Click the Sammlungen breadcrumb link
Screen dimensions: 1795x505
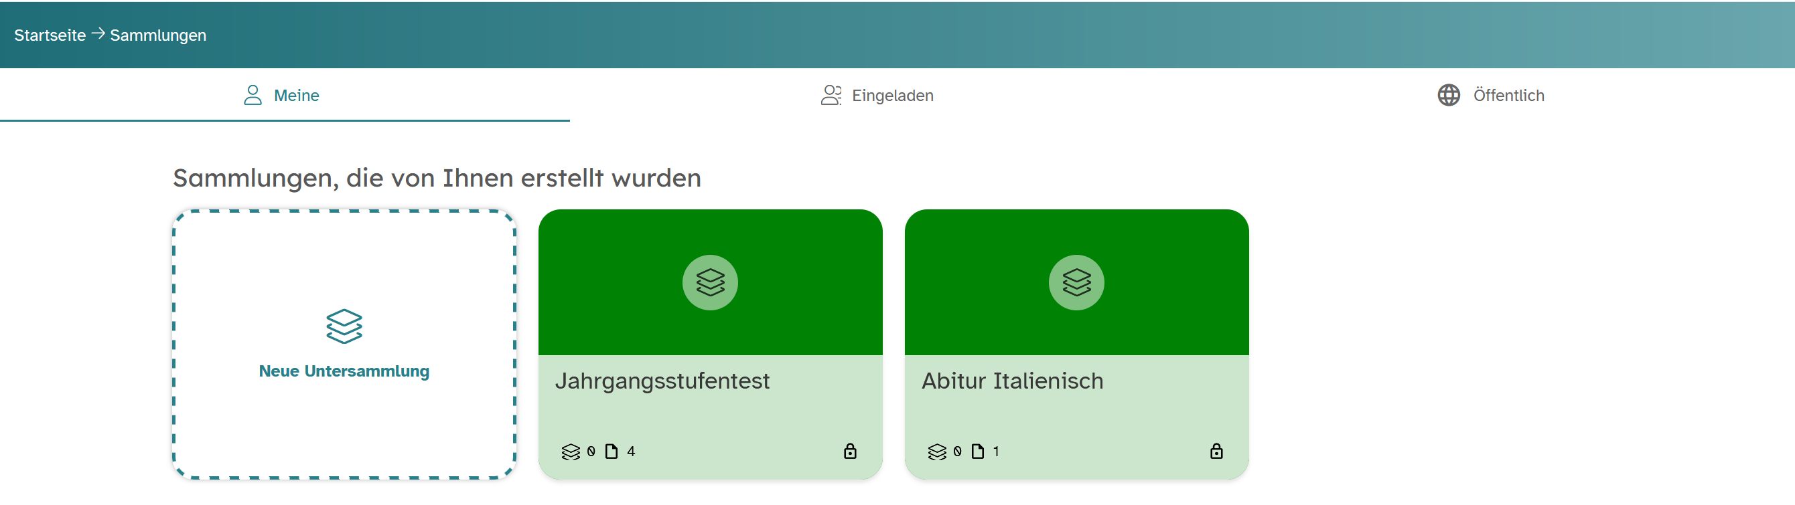point(158,35)
